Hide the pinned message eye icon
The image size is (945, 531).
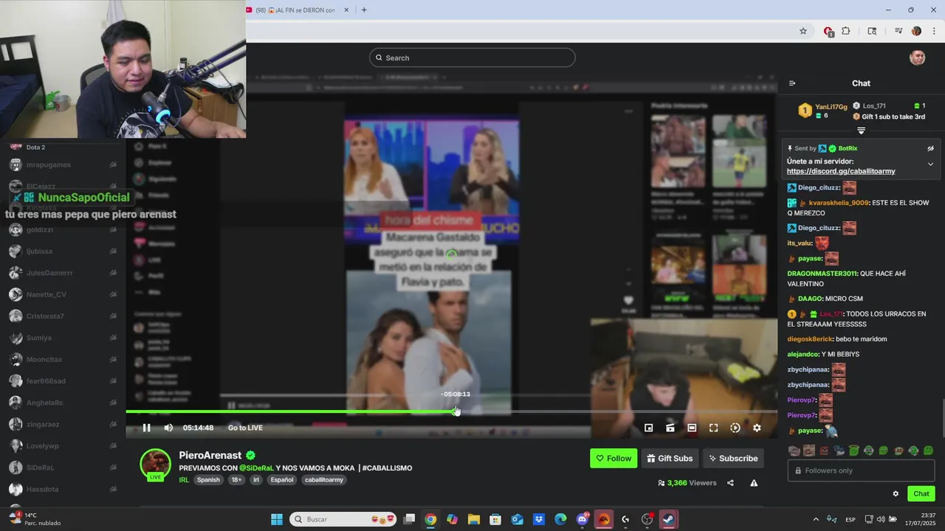coord(930,148)
